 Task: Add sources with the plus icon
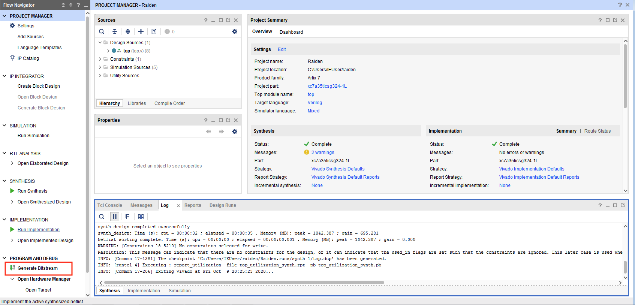pyautogui.click(x=141, y=31)
